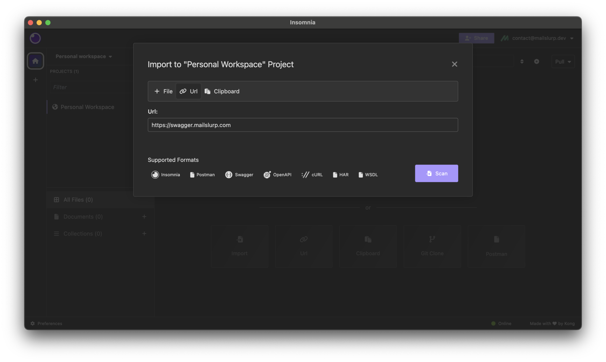Viewport: 606px width, 362px height.
Task: Open the contact@mailslurp.dev account dropdown
Action: (x=537, y=38)
